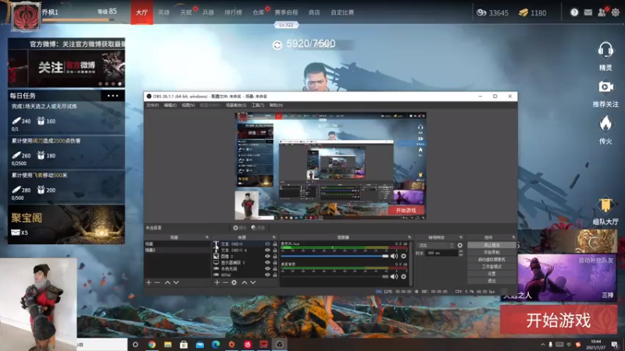Screen dimensions: 625x351
Task: Open Google Chrome from the taskbar
Action: [x=152, y=344]
